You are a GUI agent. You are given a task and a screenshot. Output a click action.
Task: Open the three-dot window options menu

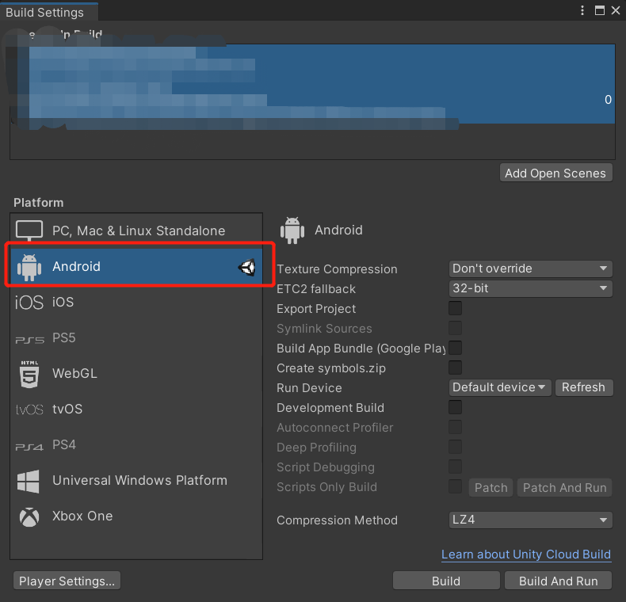(x=582, y=10)
